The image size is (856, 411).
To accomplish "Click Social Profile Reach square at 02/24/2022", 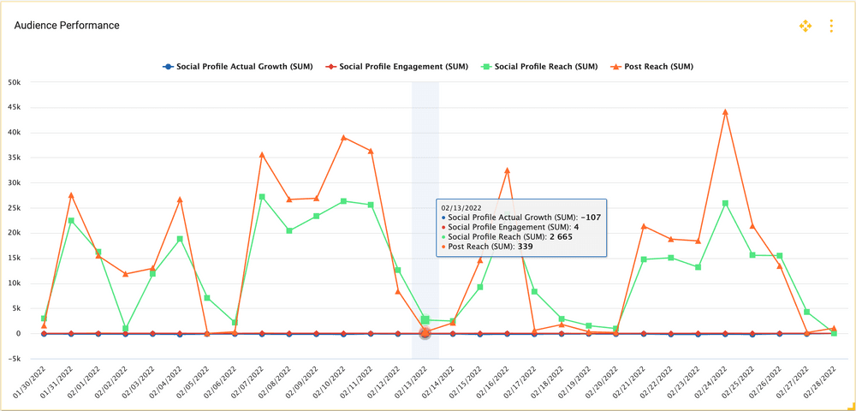I will pyautogui.click(x=725, y=204).
